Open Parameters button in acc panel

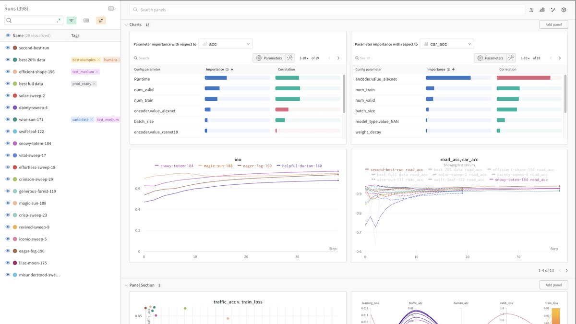269,58
